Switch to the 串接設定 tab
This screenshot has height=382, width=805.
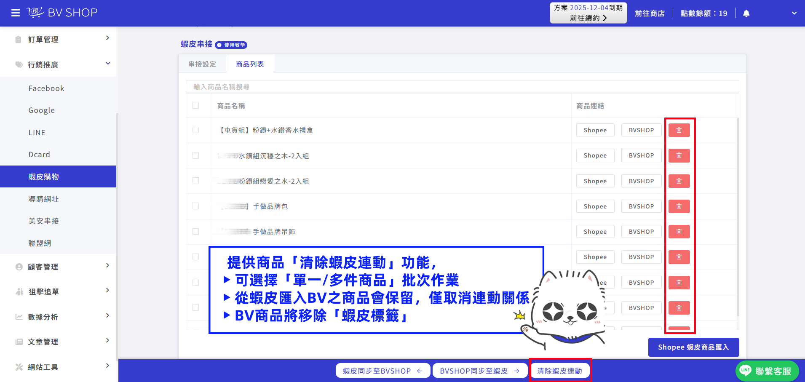202,64
